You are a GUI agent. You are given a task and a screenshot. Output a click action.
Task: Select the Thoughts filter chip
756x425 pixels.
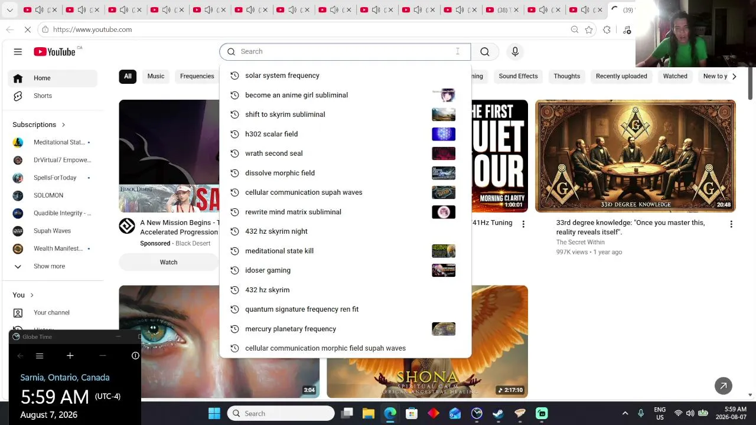point(566,76)
